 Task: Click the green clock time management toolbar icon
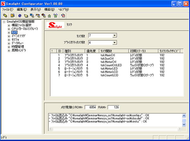[49, 15]
